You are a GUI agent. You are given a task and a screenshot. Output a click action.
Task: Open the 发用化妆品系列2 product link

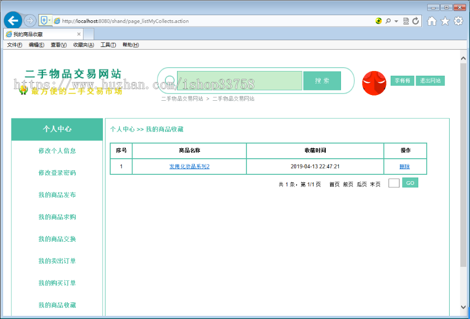point(189,166)
